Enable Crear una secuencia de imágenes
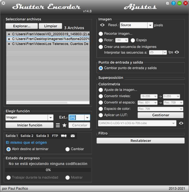 pyautogui.click(x=101, y=47)
